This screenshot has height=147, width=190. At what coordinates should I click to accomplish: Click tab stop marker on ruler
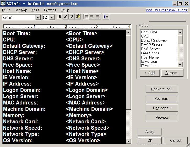tap(66, 28)
